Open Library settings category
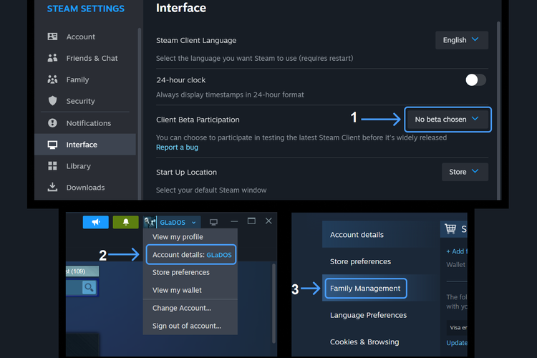Screen dimensions: 537x358 click(85, 166)
